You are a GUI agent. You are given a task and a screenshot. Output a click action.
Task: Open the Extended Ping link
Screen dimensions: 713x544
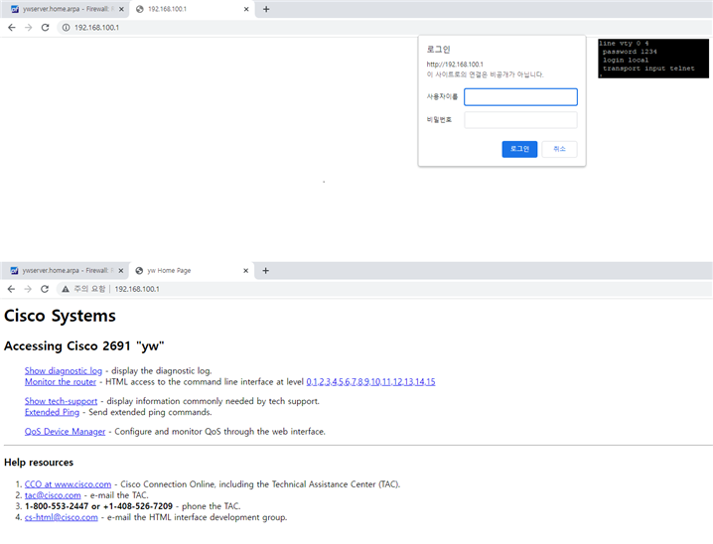click(52, 412)
